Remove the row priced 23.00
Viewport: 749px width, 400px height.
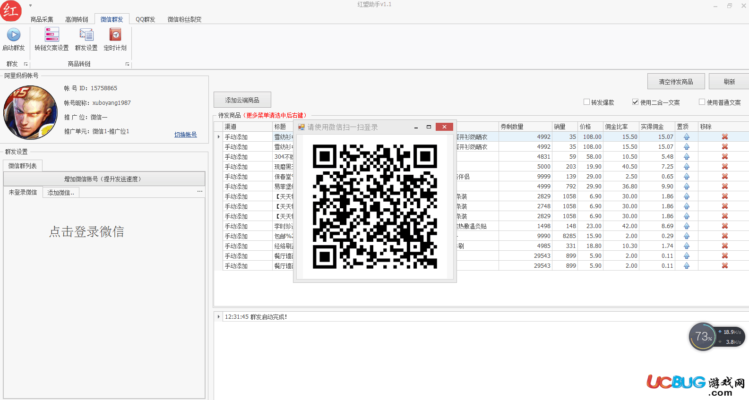[724, 226]
